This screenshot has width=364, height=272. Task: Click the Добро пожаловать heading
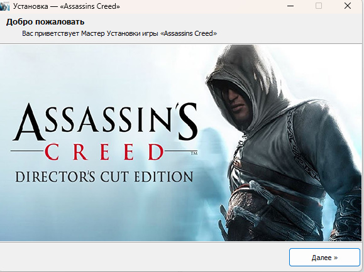[x=45, y=22]
